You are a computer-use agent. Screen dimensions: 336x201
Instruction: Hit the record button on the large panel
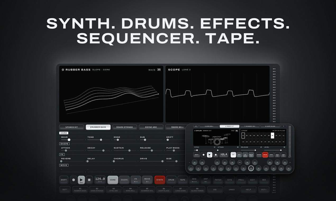74,180
